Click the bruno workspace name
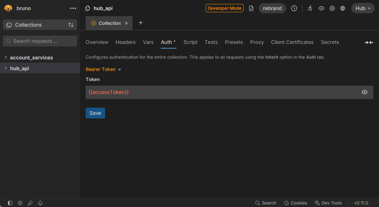 point(23,8)
